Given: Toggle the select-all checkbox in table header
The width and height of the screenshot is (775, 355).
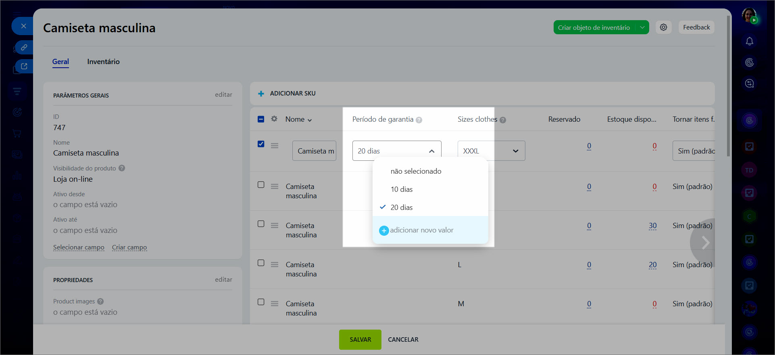Looking at the screenshot, I should pos(261,119).
